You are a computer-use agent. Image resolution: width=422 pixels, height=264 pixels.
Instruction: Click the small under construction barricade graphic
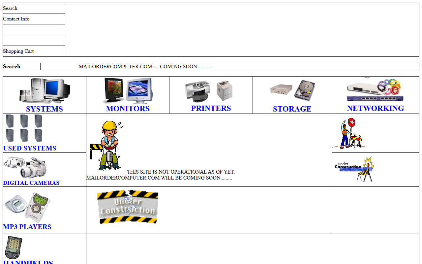[x=354, y=169]
